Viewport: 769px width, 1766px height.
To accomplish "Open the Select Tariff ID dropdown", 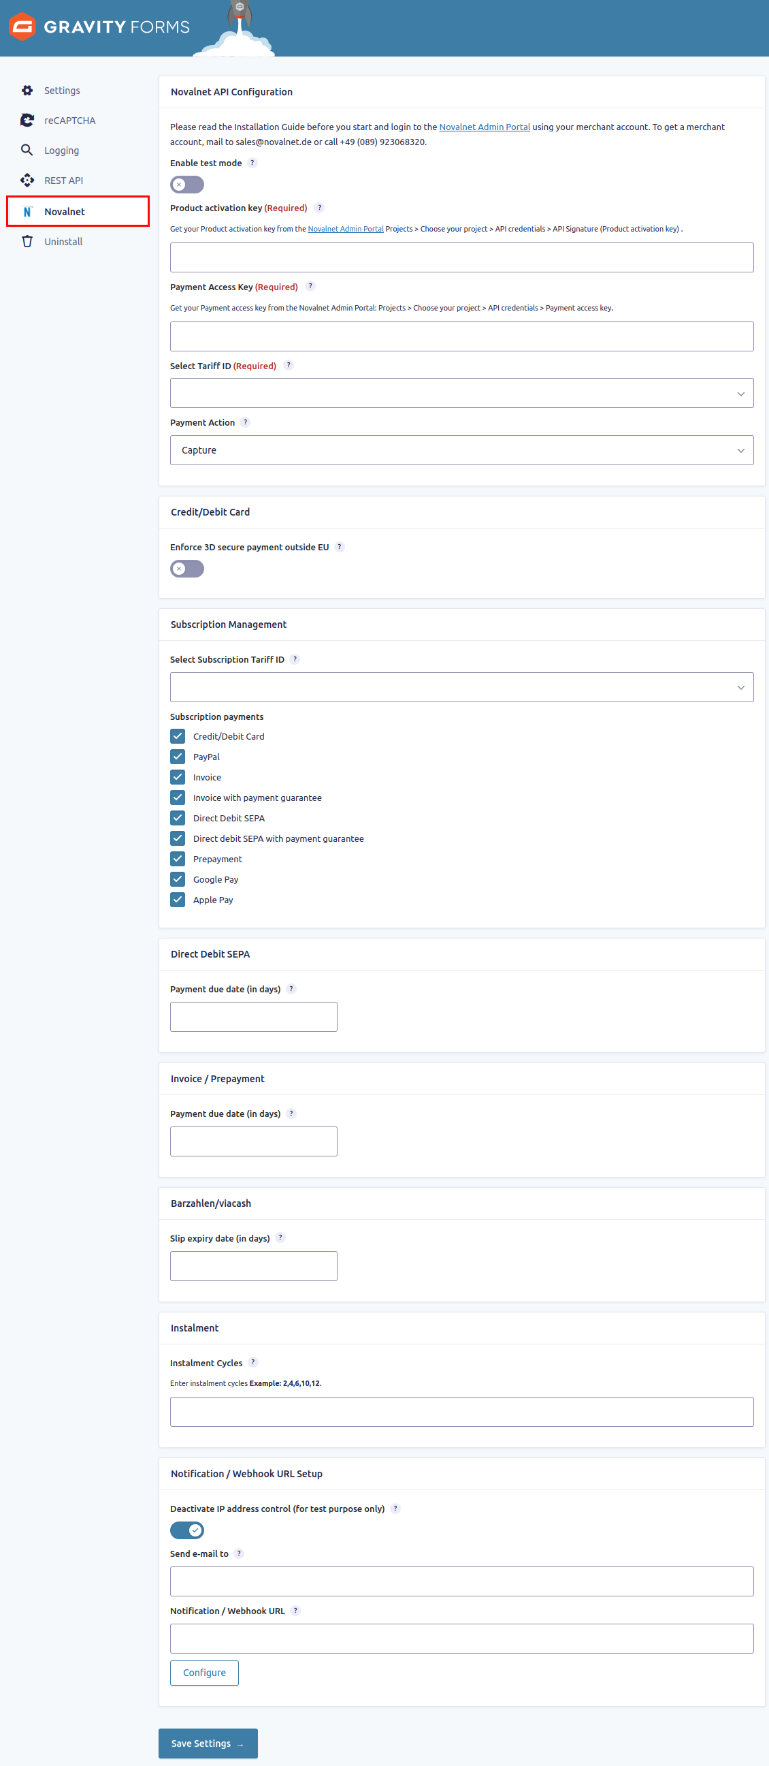I will 461,394.
